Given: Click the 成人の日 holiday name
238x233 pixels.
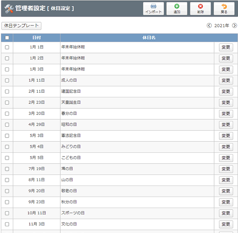Looking at the screenshot, I should point(69,80).
